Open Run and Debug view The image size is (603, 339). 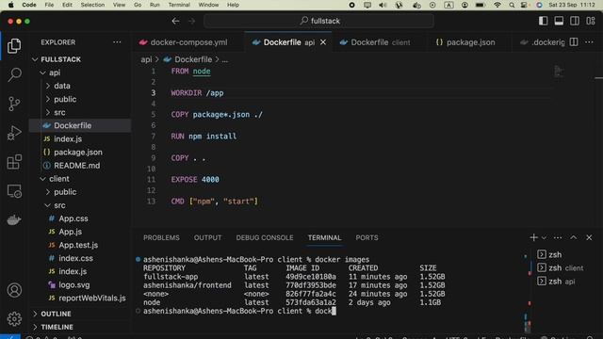pyautogui.click(x=14, y=133)
